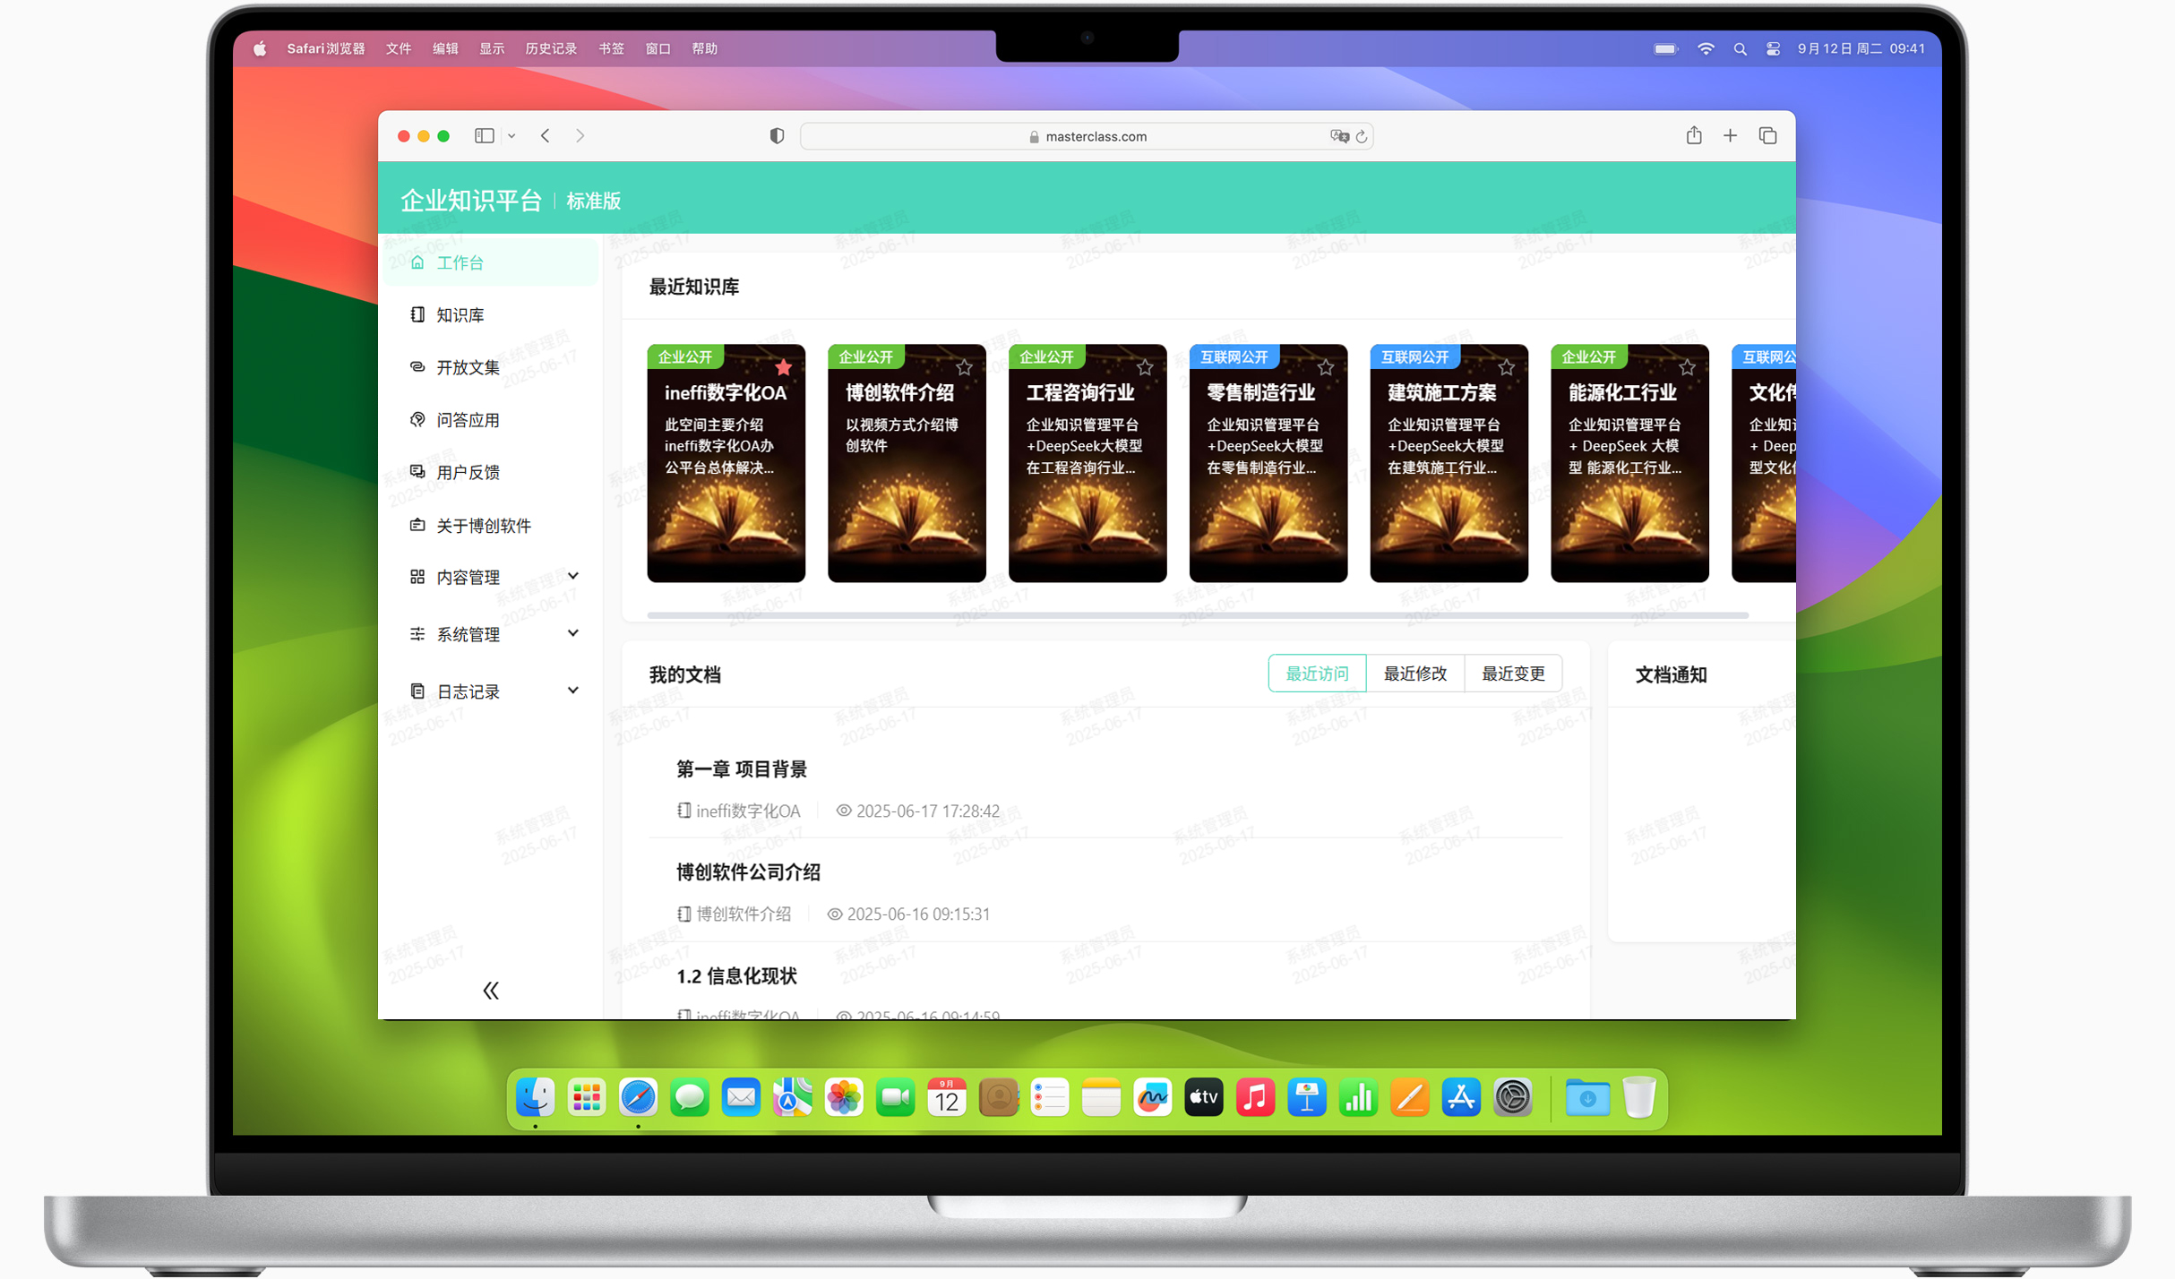The height and width of the screenshot is (1279, 2175).
Task: Click the 博创软件介绍 source label under the second document
Action: 744,914
